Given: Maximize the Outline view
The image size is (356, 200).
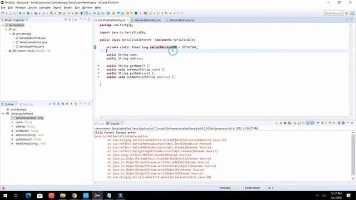Looking at the screenshot, I should (89, 104).
